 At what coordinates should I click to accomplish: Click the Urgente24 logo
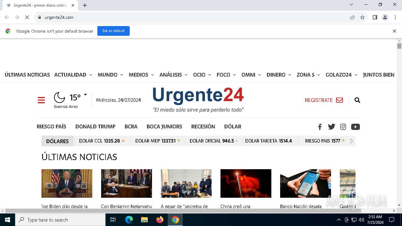[198, 100]
